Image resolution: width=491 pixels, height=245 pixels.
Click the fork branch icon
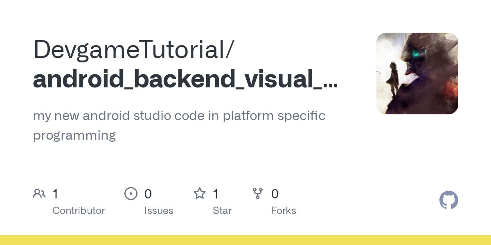click(x=258, y=194)
